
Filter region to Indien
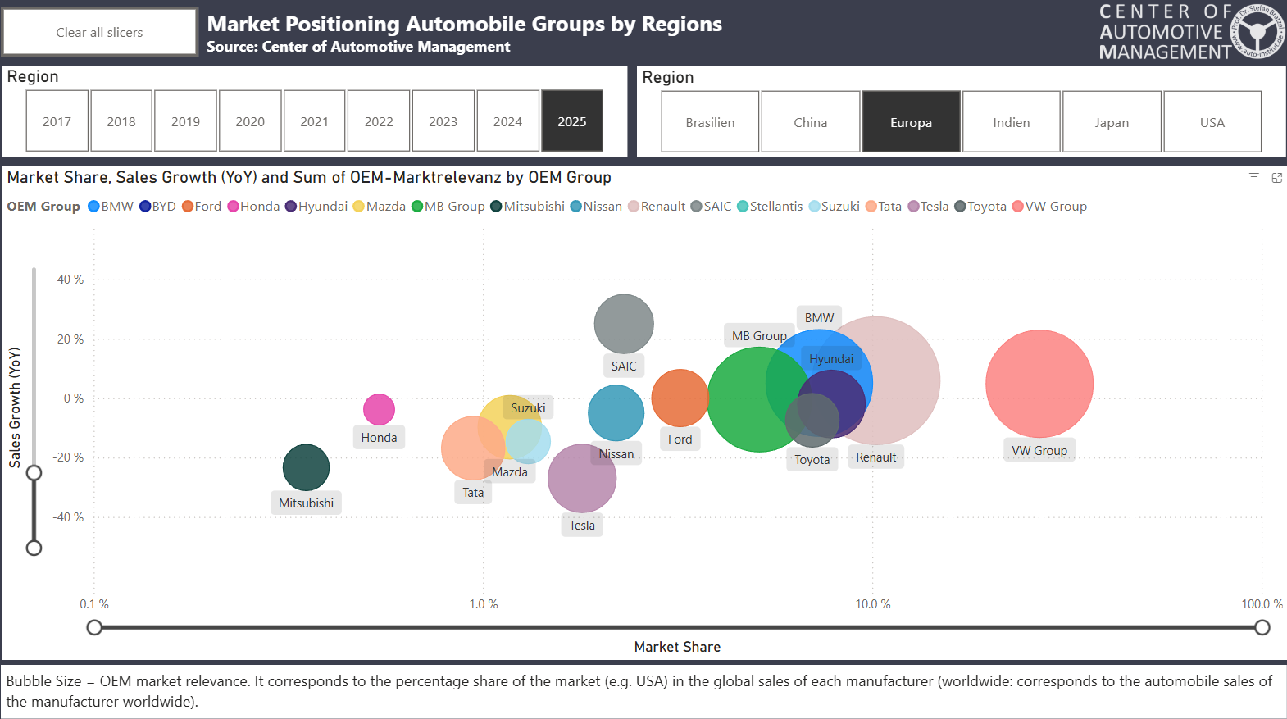tap(1012, 122)
